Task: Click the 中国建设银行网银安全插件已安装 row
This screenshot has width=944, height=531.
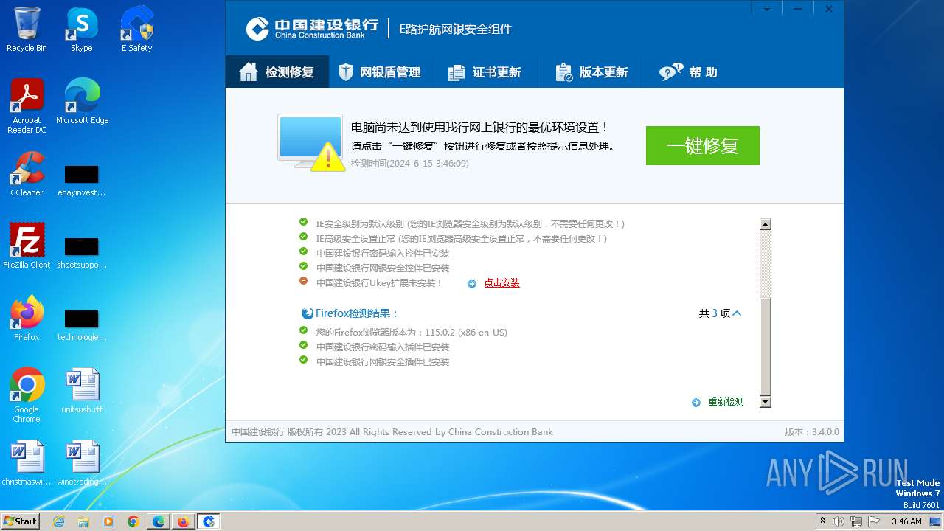Action: [383, 362]
